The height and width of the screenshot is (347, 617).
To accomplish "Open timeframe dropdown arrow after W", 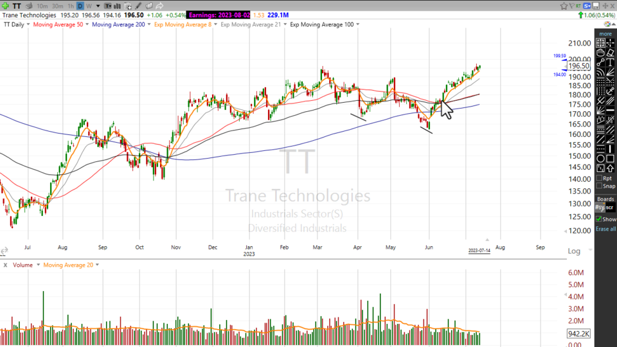I will click(98, 6).
